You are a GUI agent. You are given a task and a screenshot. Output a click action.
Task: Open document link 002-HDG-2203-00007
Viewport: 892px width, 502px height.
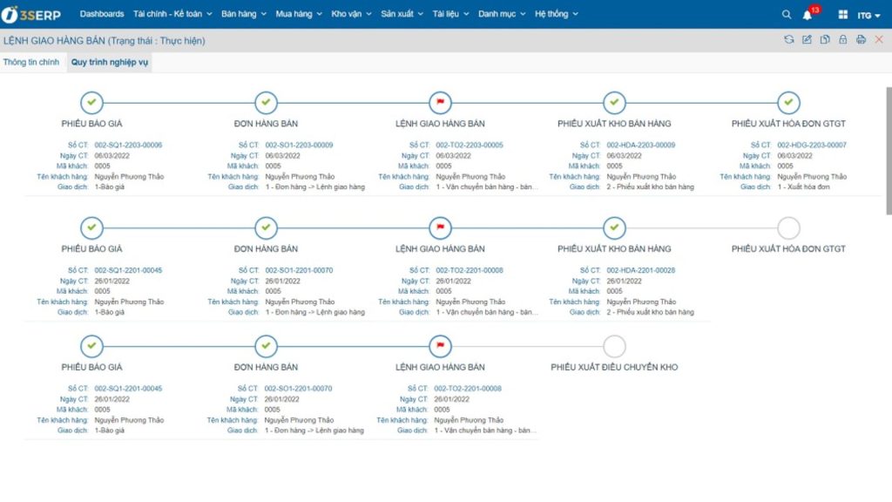[x=812, y=146]
